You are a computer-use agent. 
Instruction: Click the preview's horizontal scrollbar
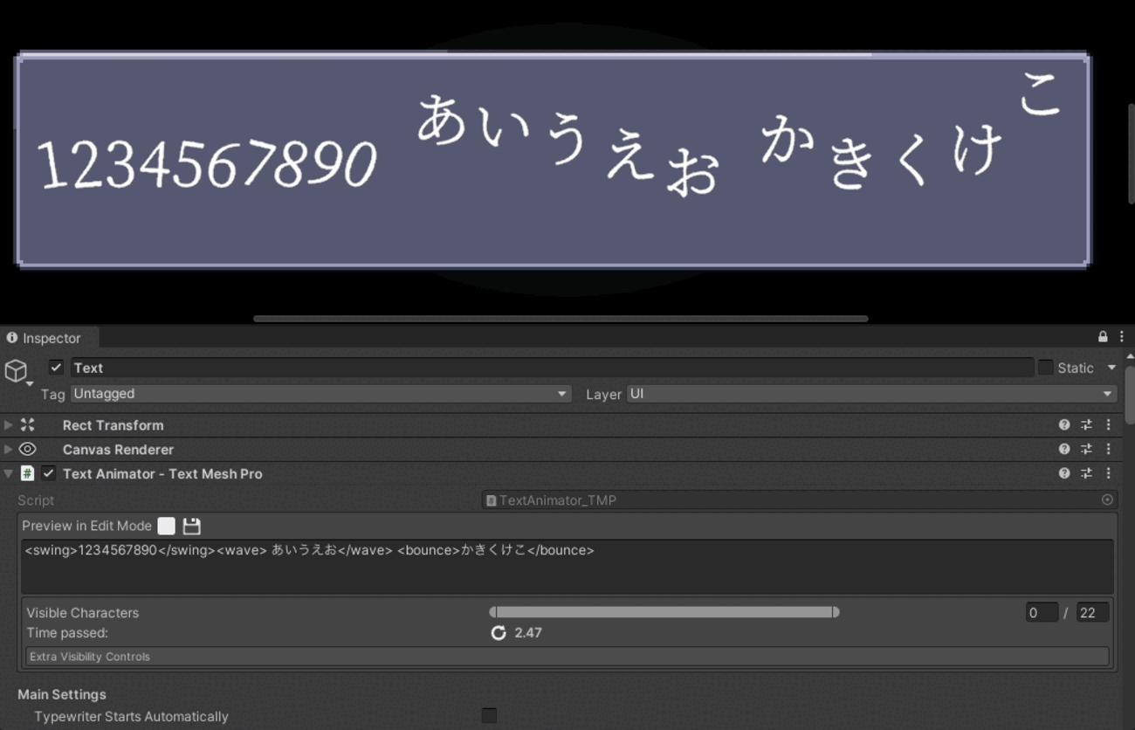(561, 319)
